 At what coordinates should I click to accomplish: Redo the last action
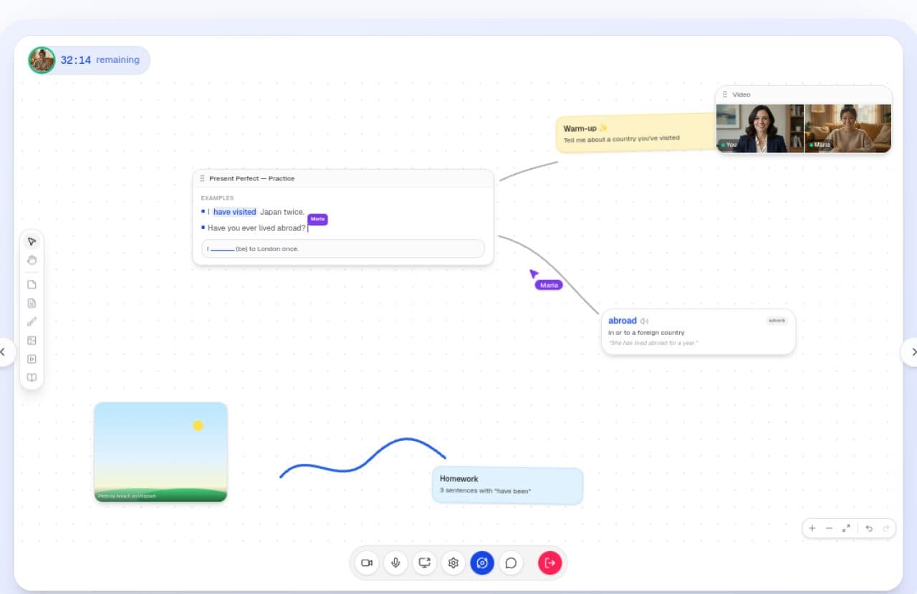[x=886, y=528]
